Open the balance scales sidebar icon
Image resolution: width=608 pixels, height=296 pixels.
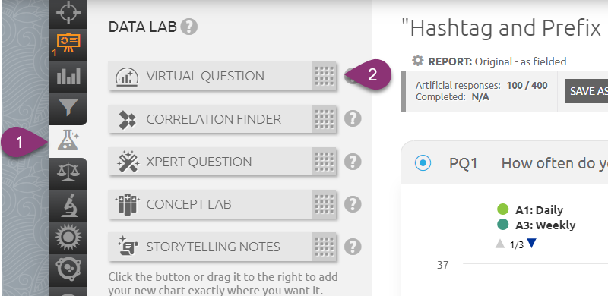click(x=68, y=172)
